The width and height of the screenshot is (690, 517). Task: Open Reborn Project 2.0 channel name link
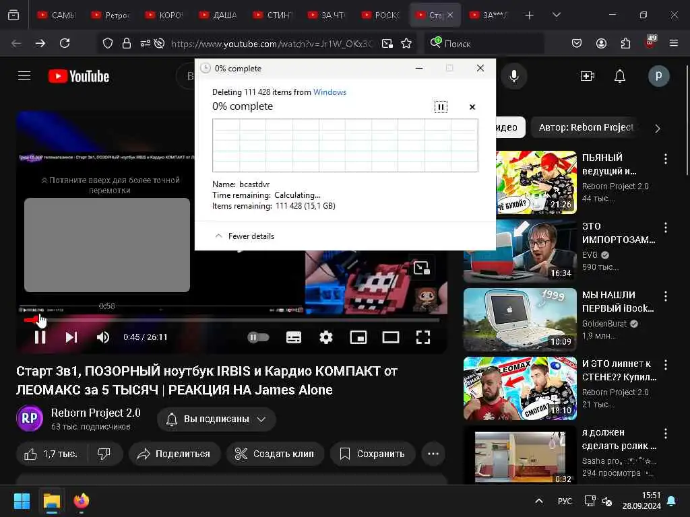click(x=96, y=413)
